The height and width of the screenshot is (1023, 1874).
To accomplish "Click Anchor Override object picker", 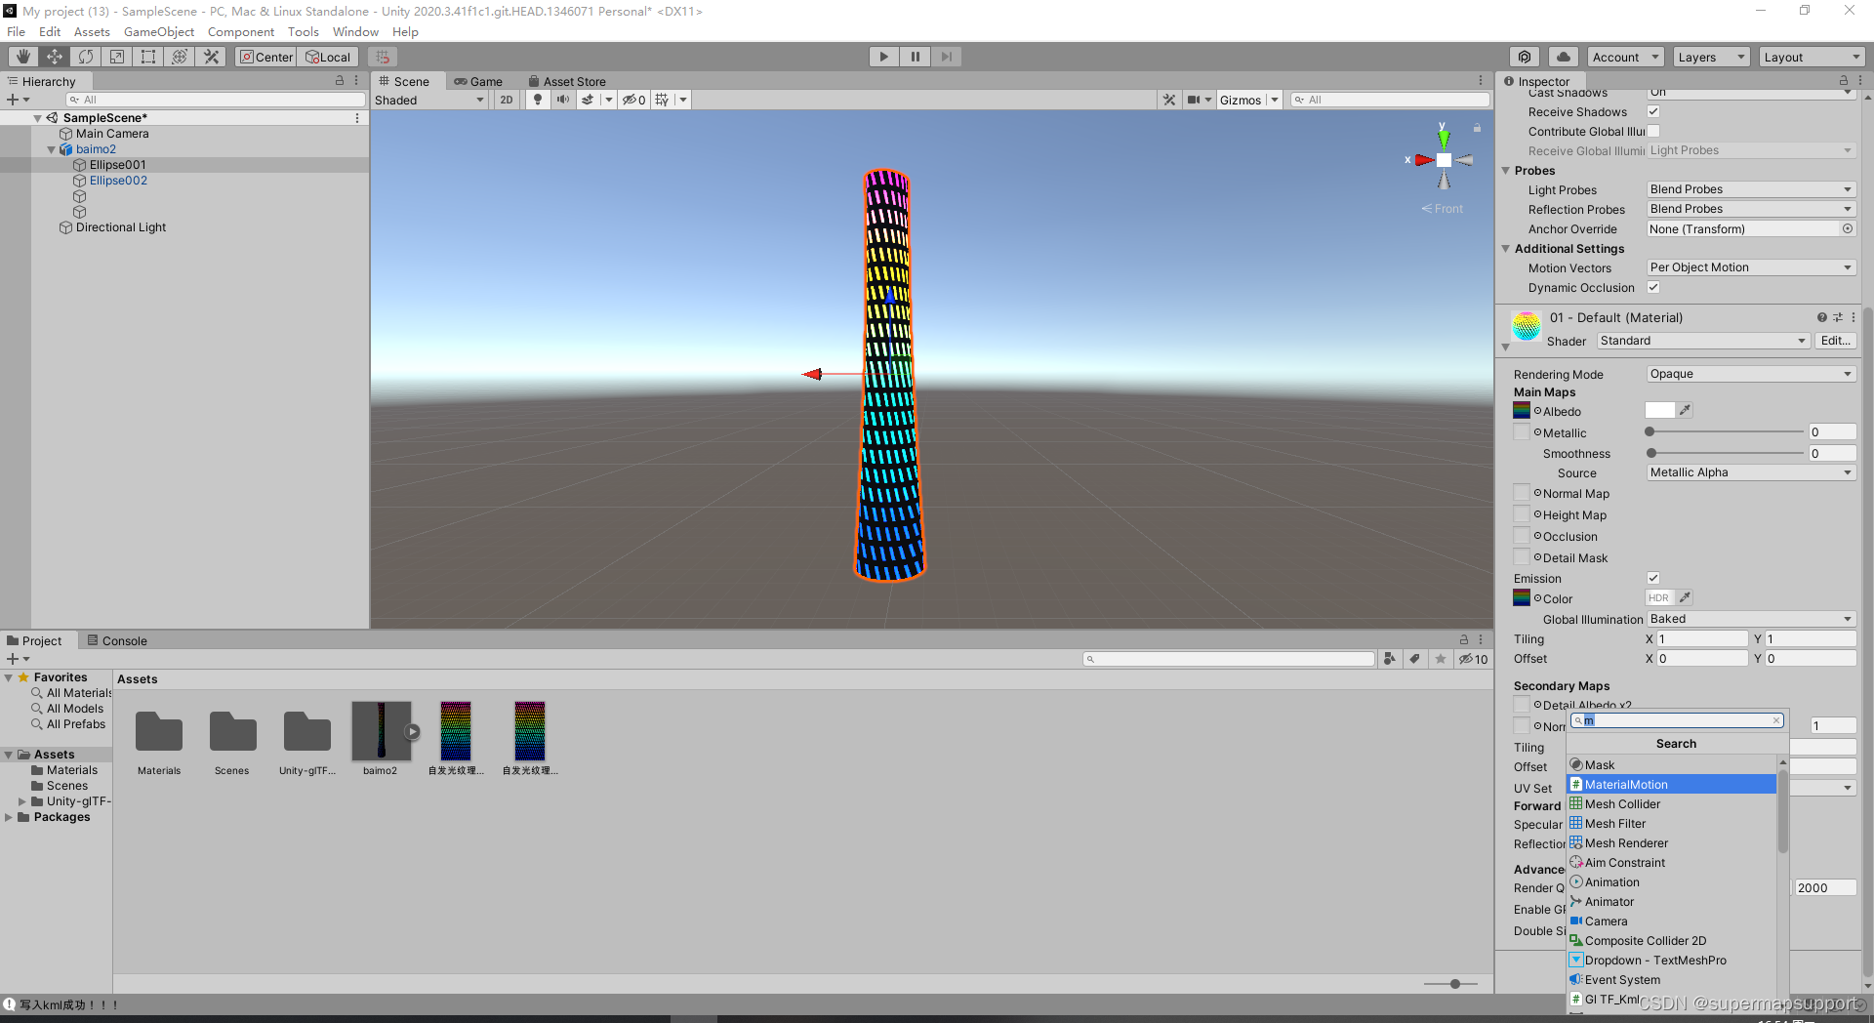I will point(1848,228).
